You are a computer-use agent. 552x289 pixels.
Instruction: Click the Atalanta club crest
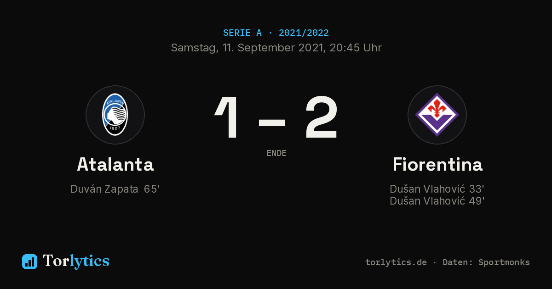115,115
